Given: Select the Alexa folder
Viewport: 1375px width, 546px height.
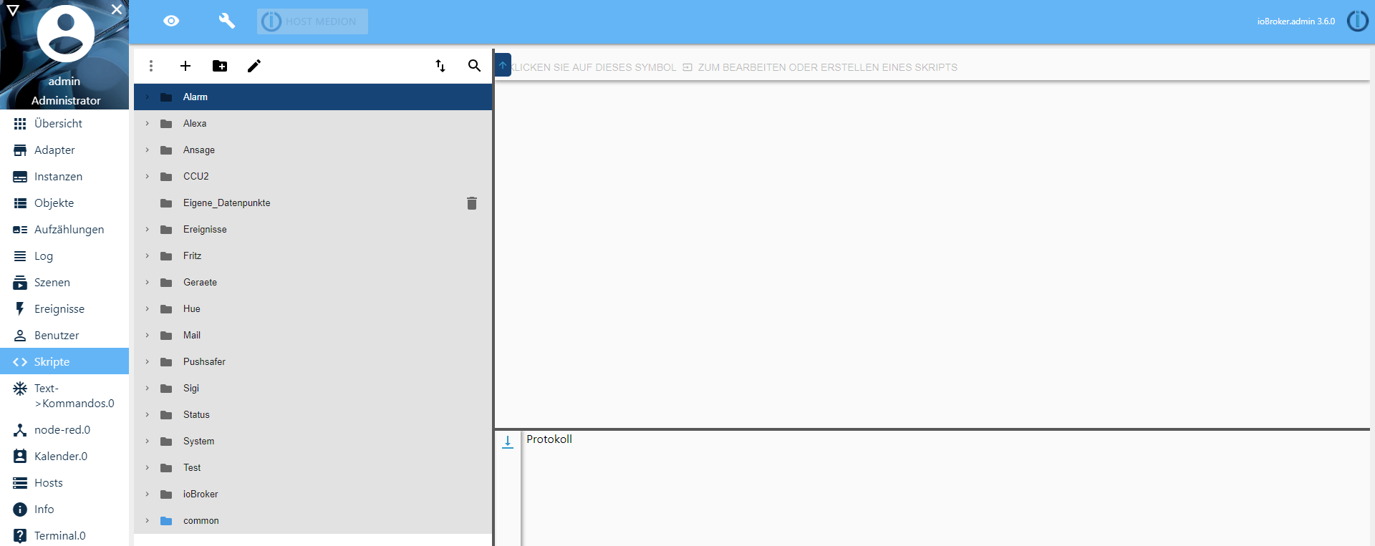Looking at the screenshot, I should tap(313, 123).
